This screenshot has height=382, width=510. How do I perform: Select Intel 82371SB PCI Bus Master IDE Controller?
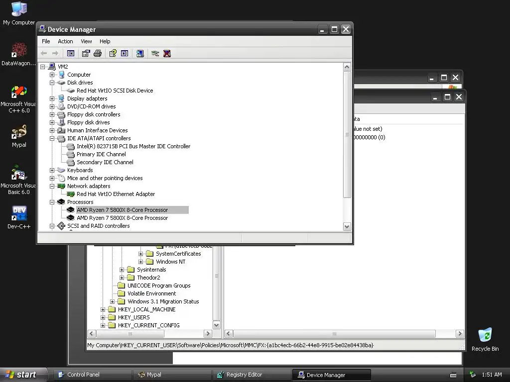pyautogui.click(x=133, y=146)
